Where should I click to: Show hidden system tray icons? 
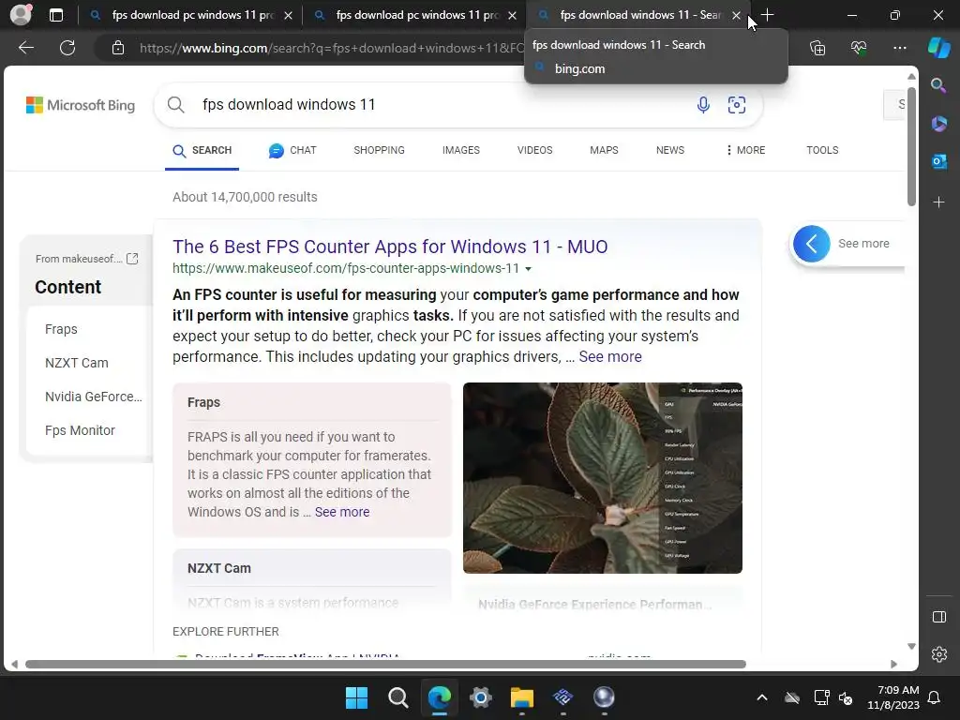pyautogui.click(x=761, y=697)
